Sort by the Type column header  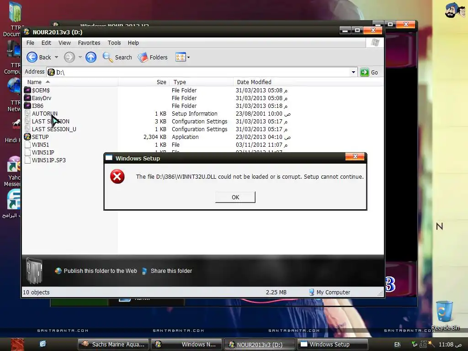202,82
